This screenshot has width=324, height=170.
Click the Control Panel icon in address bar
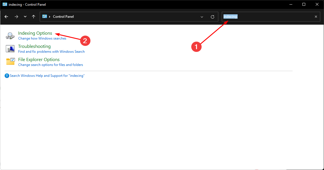click(x=44, y=16)
